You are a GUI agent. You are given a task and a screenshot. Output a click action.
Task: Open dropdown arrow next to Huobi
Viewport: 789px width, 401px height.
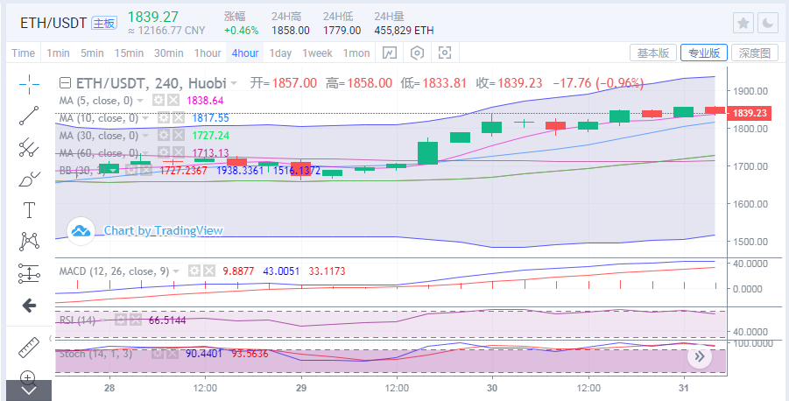(234, 83)
